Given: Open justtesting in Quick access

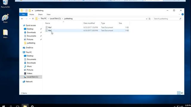Looking at the screenshot, I should [x=31, y=43].
